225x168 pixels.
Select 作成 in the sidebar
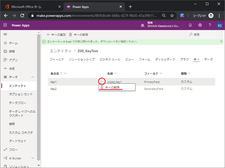click(x=12, y=68)
